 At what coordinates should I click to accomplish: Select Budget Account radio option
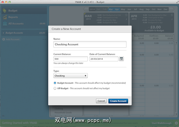55,83
